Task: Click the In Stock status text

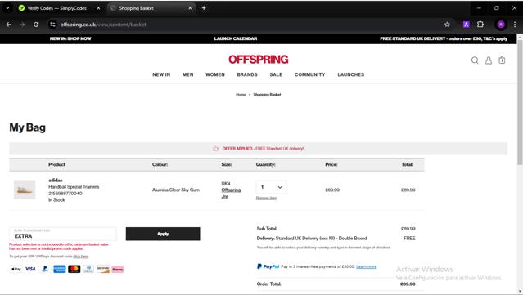Action: click(56, 199)
